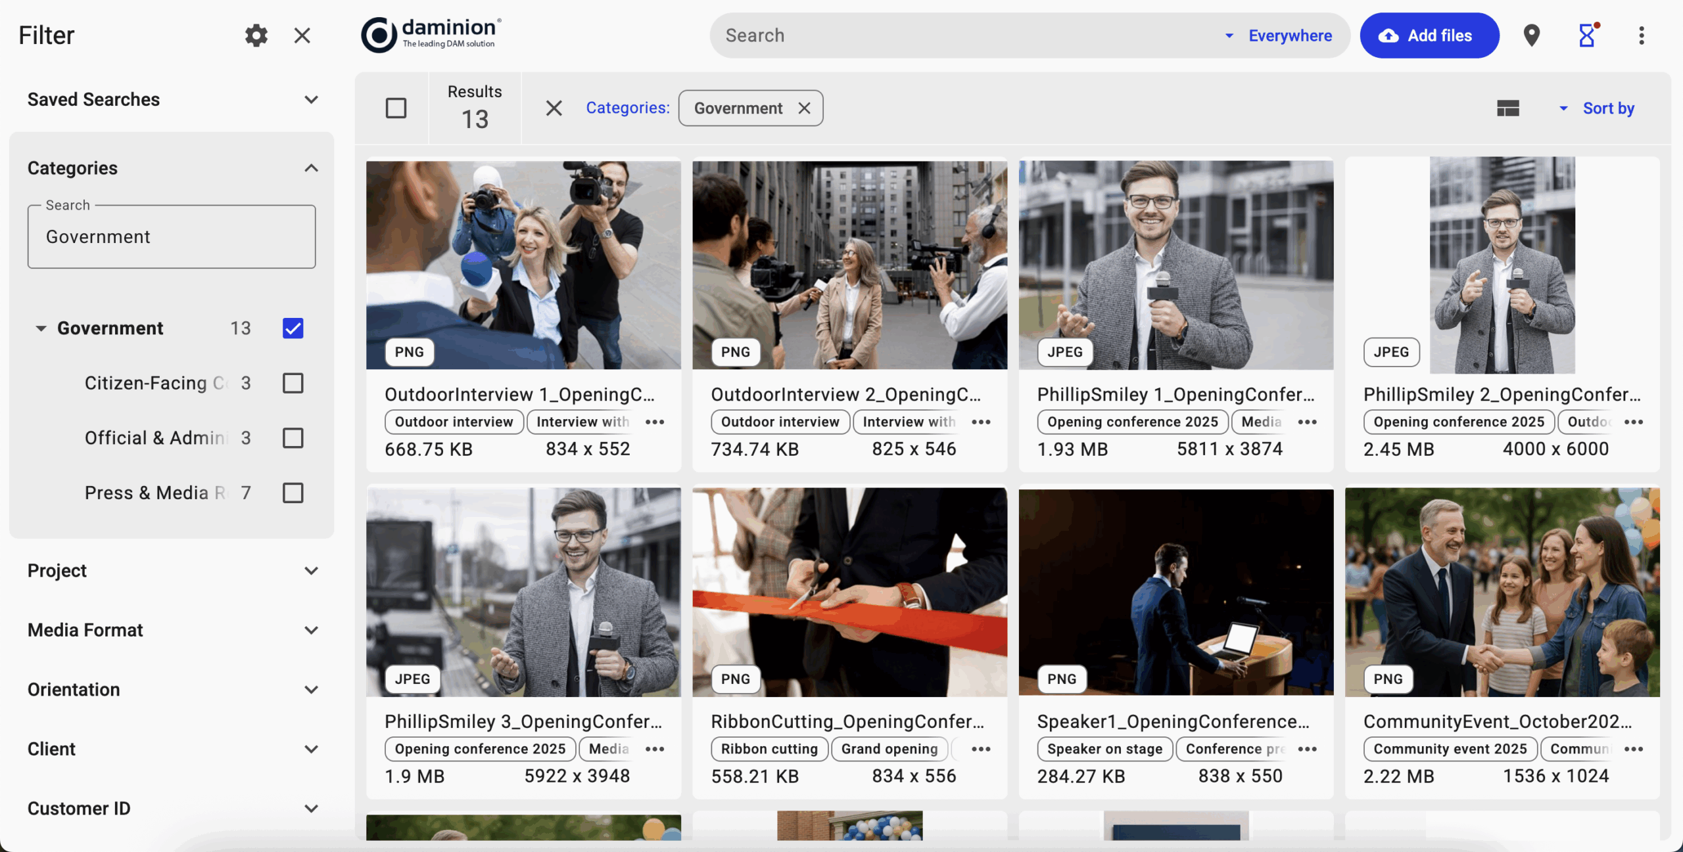Open more options on PhillipSmiley 1 thumbnail
This screenshot has width=1683, height=852.
click(x=1307, y=422)
